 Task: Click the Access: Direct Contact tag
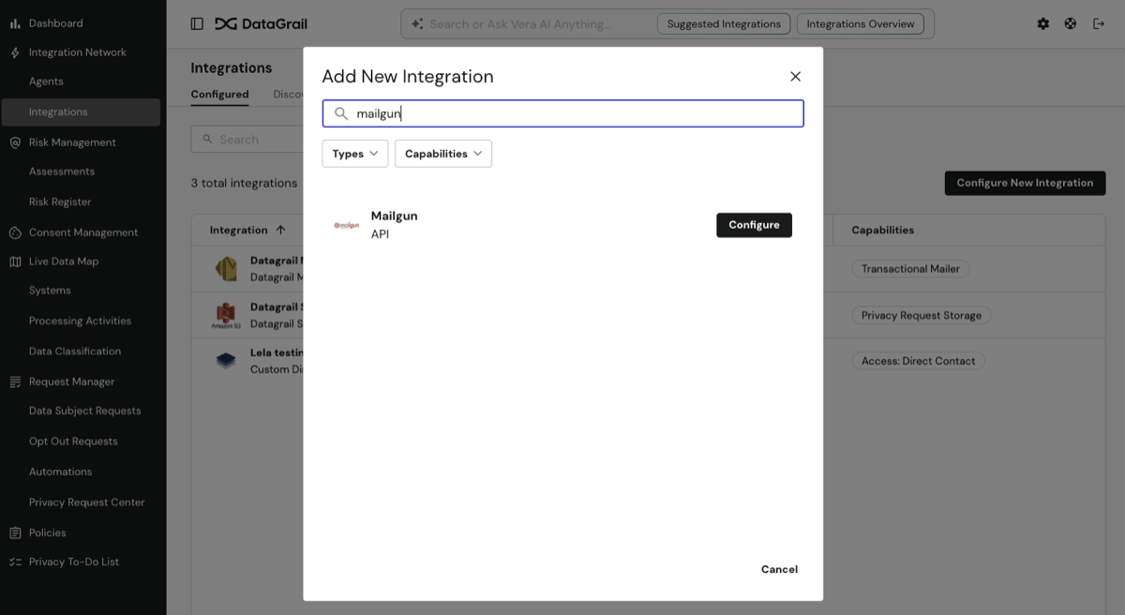[918, 361]
